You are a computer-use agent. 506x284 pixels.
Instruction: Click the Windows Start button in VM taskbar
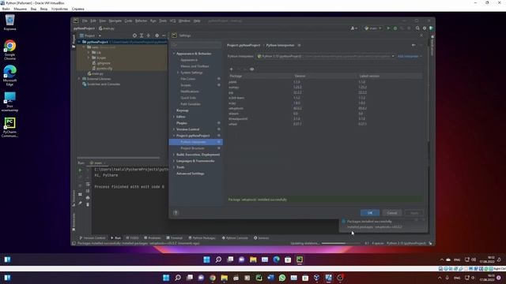206,260
